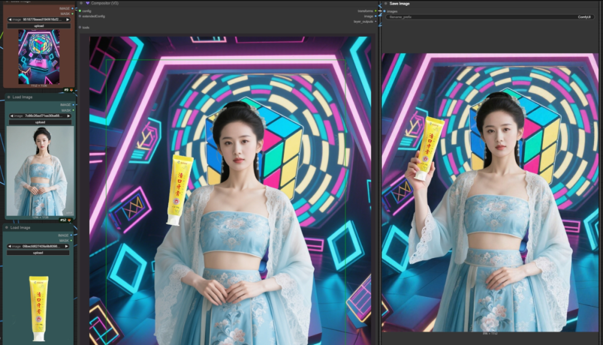The height and width of the screenshot is (345, 603).
Task: Click MASK output socket of neon-cube Load Image node
Action: (73, 14)
